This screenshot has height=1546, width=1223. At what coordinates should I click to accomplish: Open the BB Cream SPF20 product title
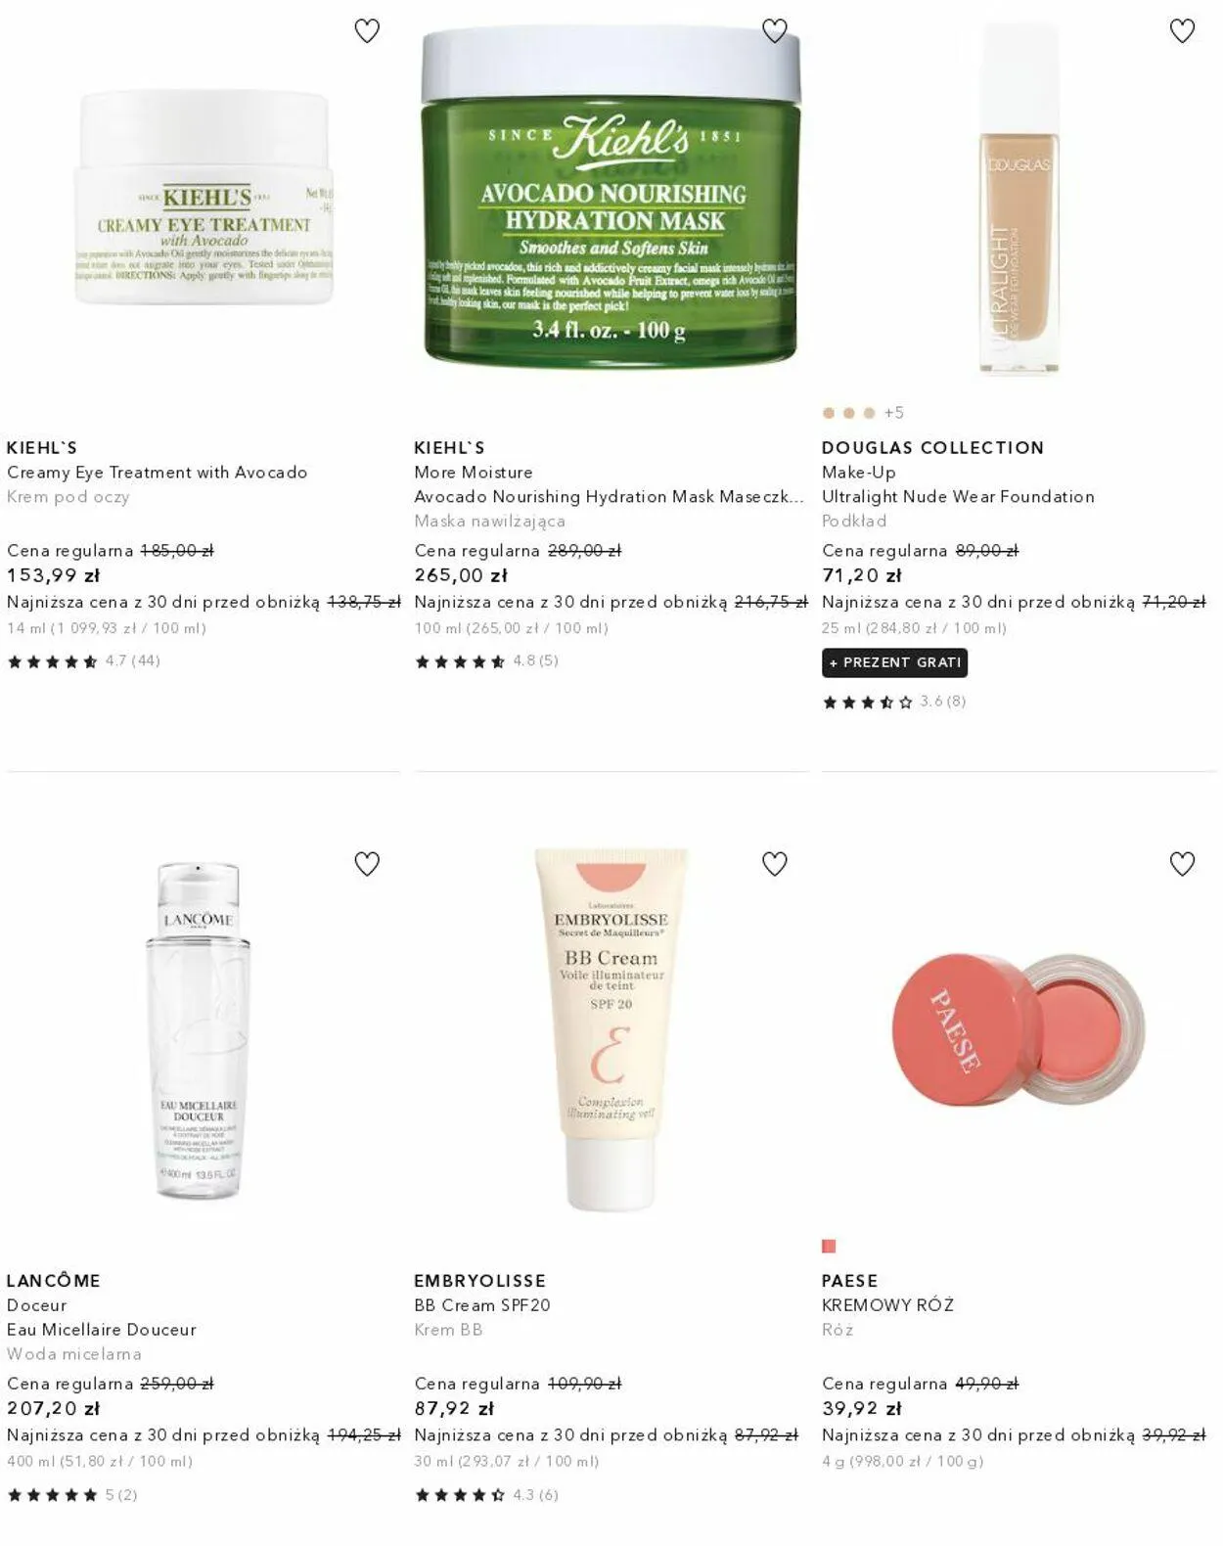[x=482, y=1305]
